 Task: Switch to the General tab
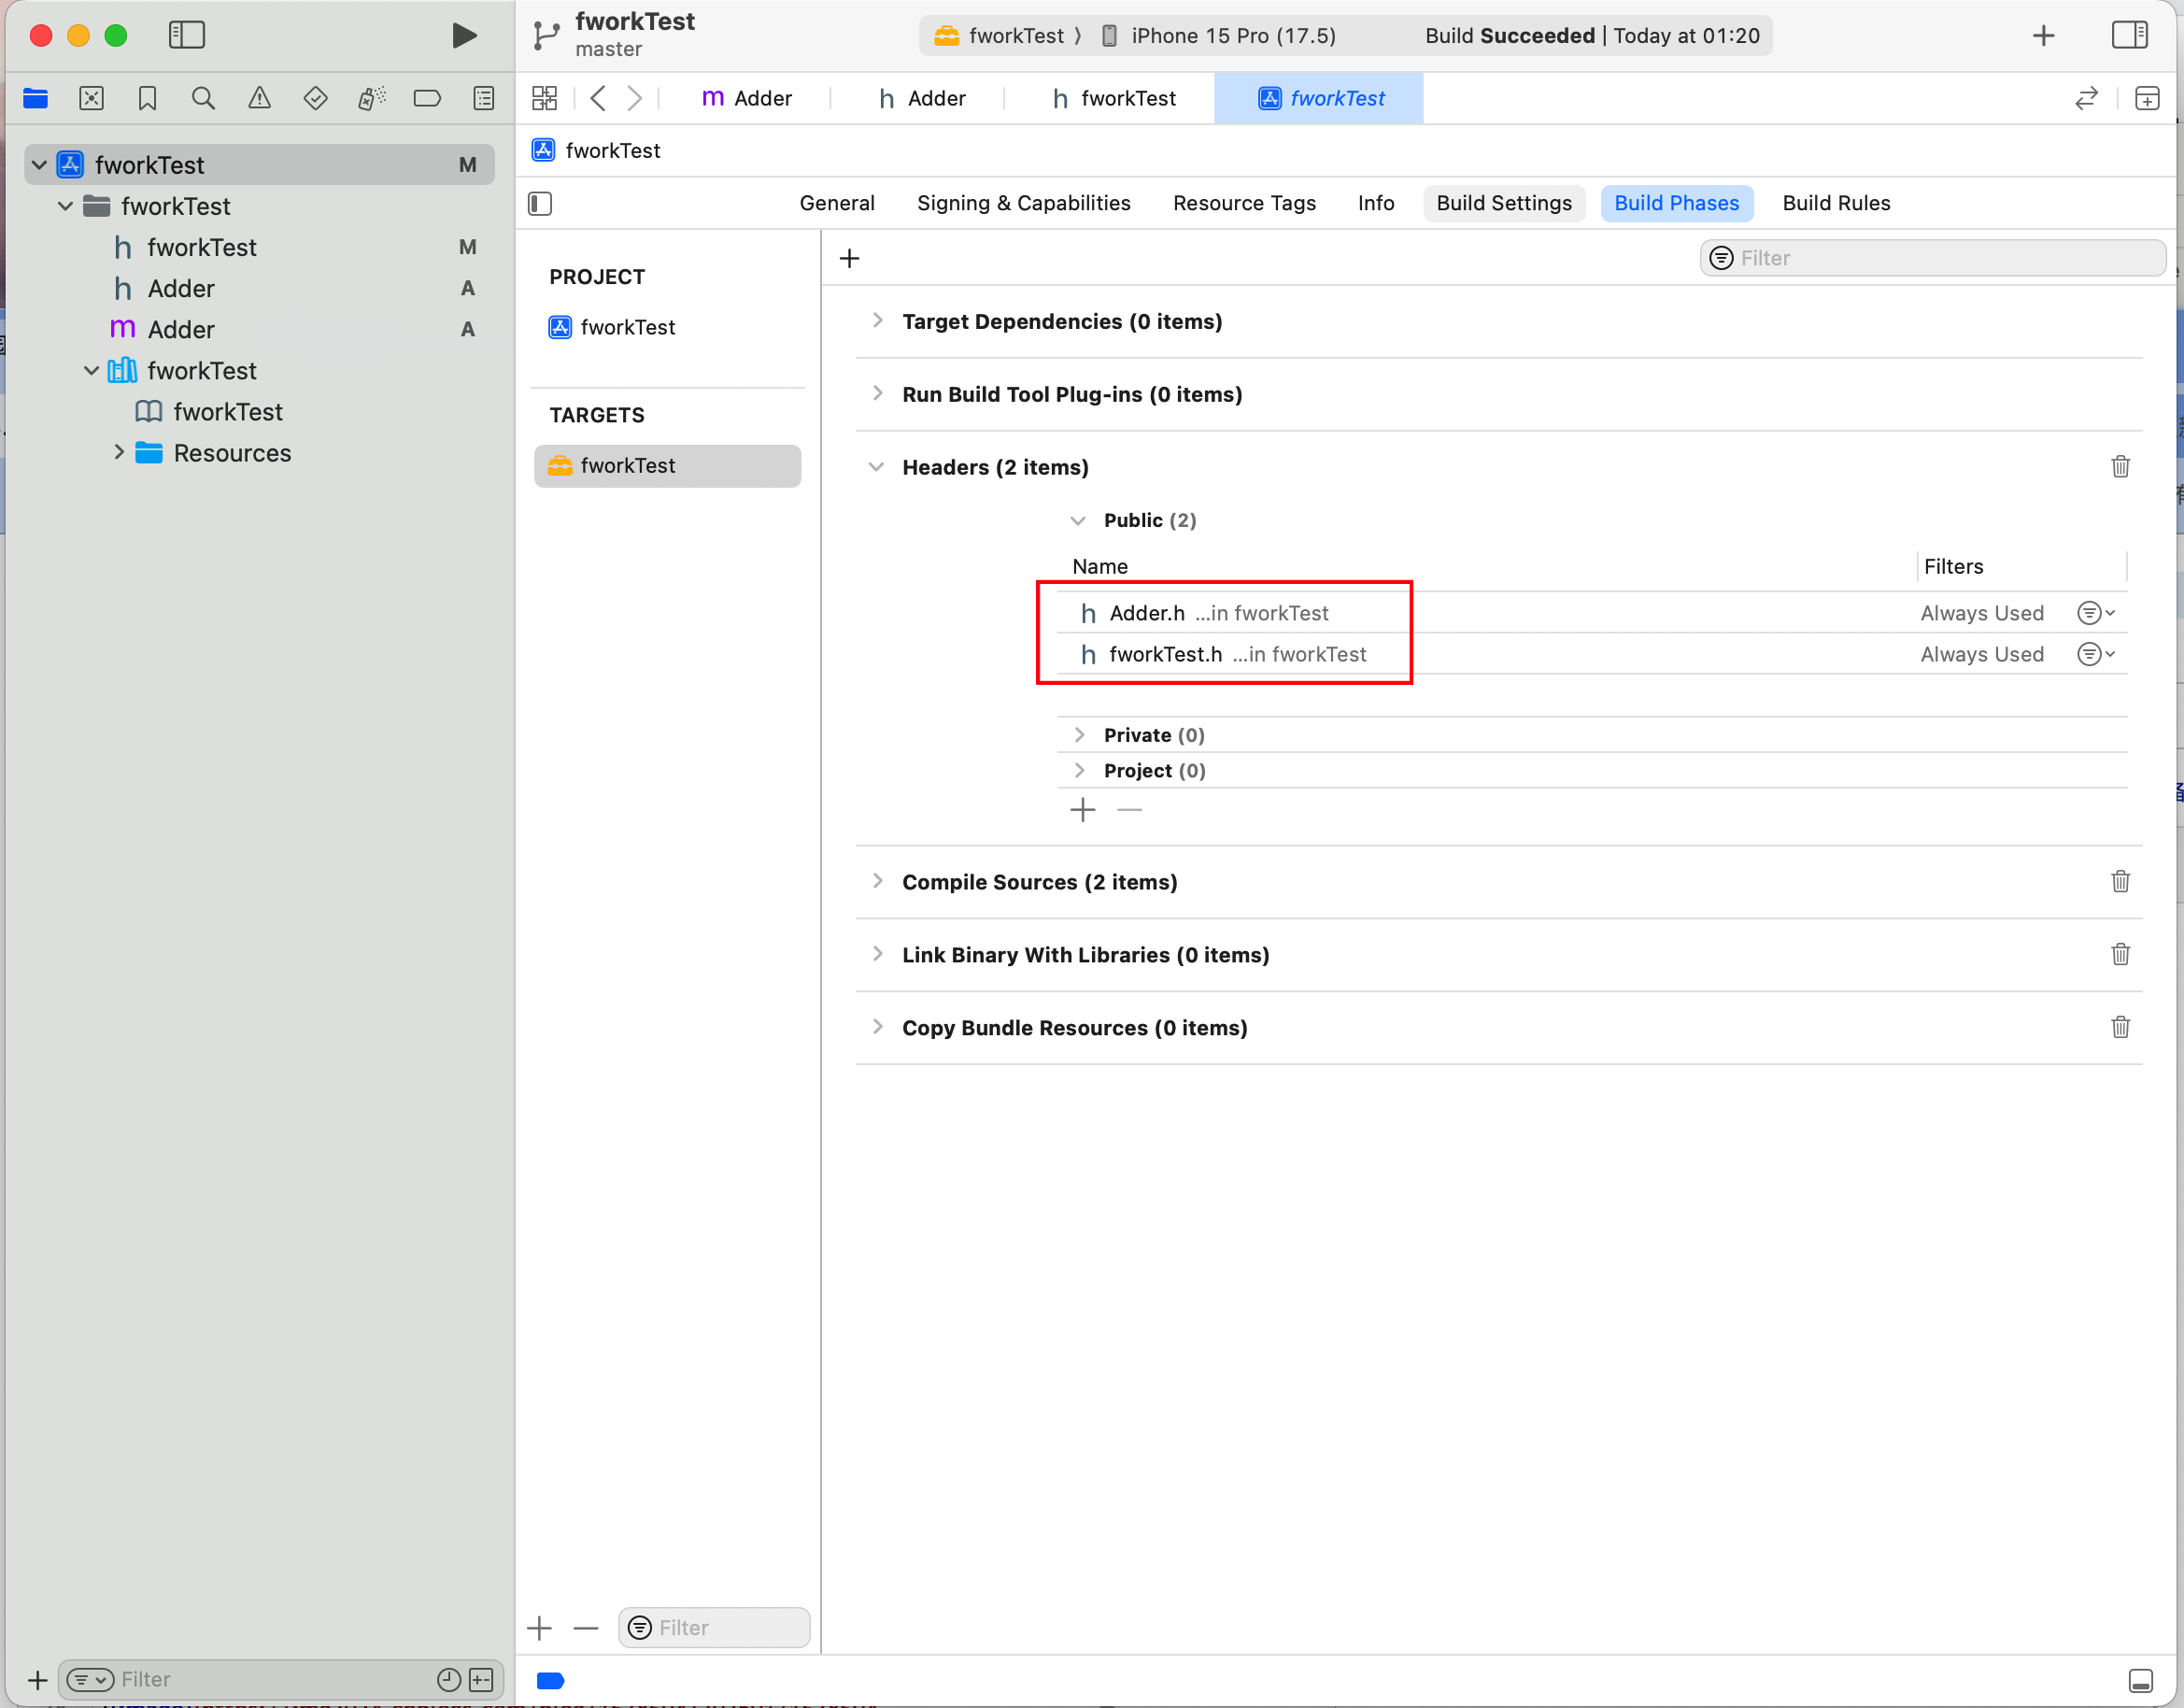(x=837, y=204)
